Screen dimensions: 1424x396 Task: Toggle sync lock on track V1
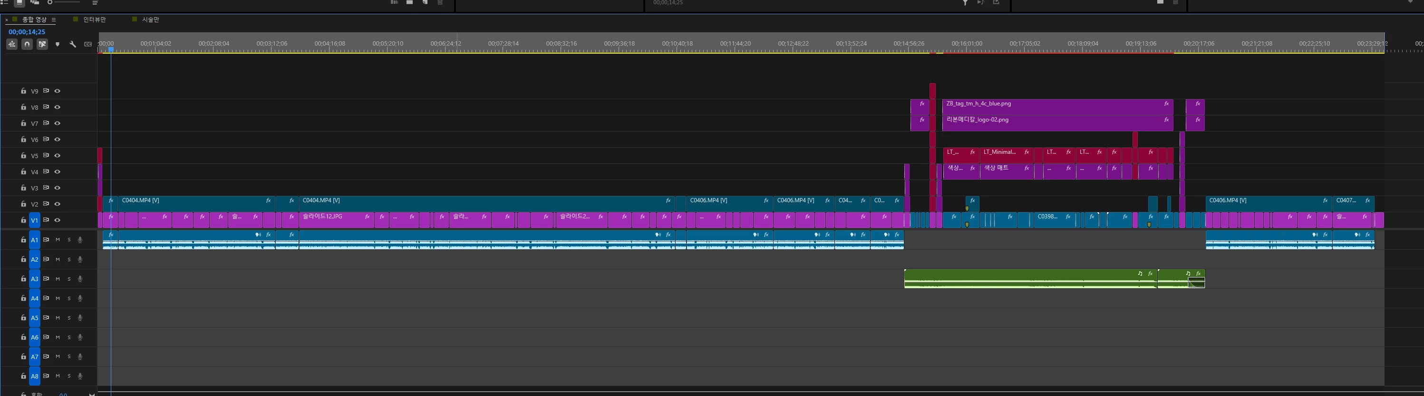click(47, 220)
